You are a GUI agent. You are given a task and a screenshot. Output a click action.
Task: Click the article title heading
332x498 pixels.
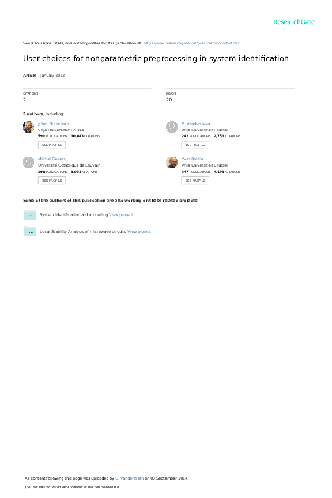[156, 58]
